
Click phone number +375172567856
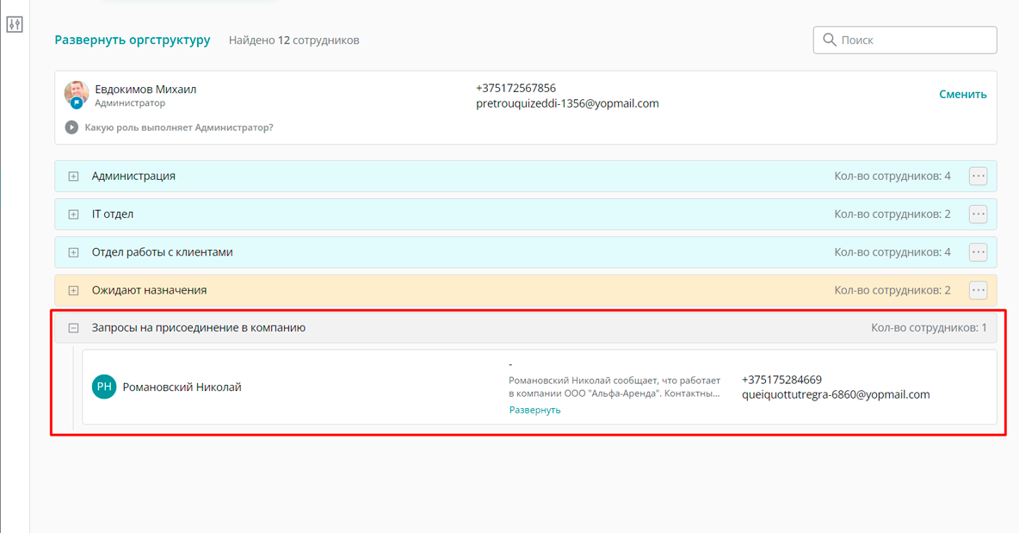[x=516, y=88]
